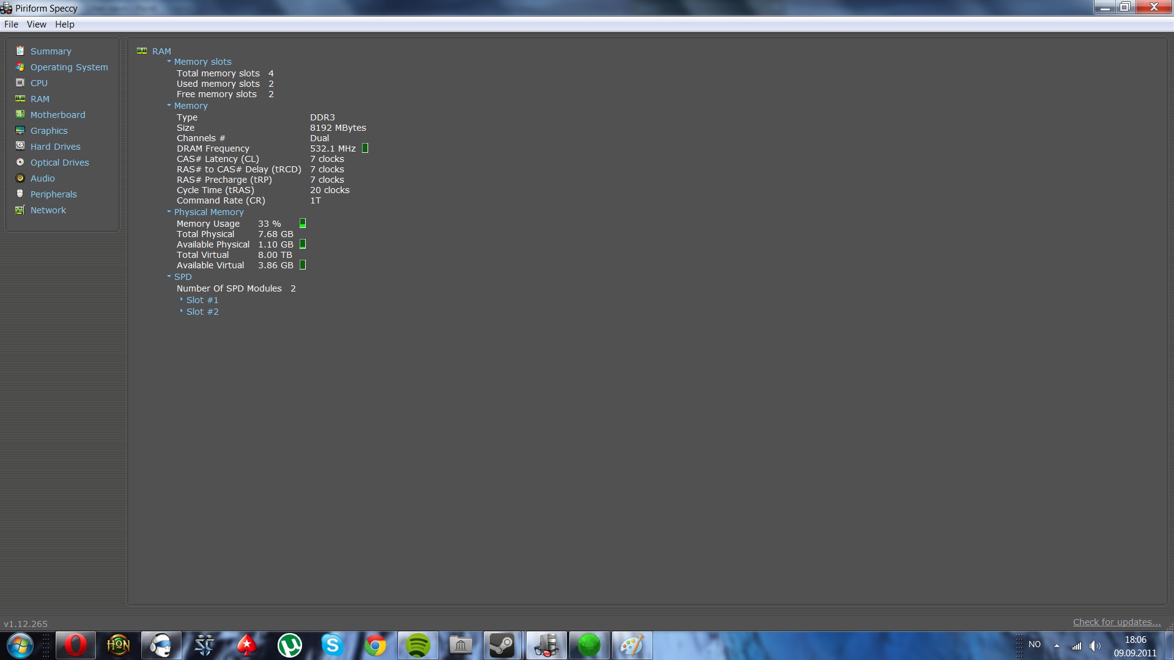Select Operating System in the sidebar
The image size is (1174, 660).
[x=69, y=67]
